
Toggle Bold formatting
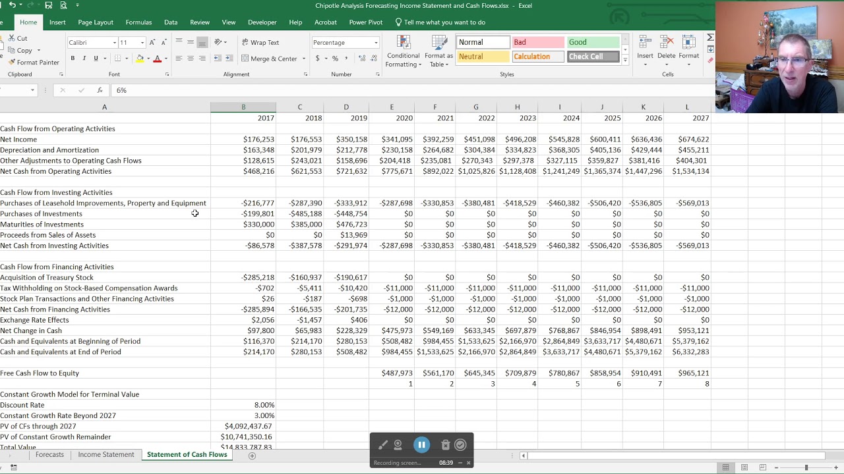[x=73, y=59]
